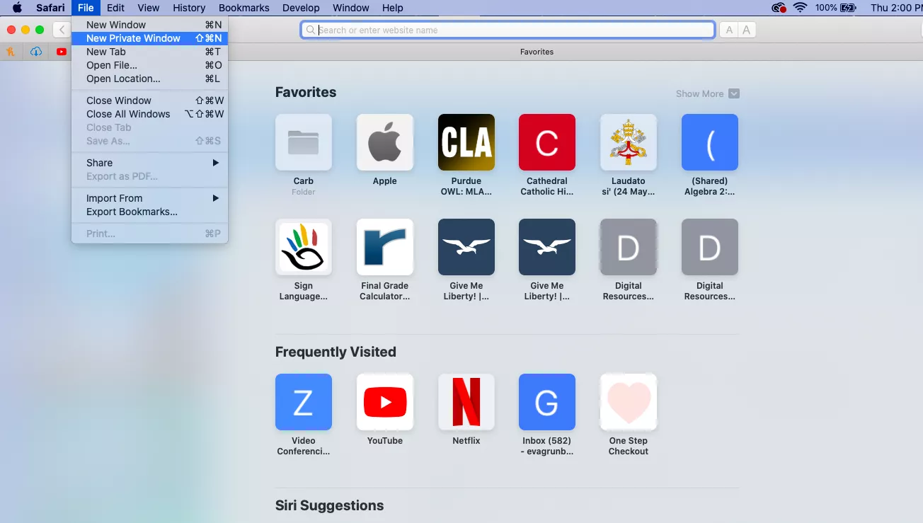923x523 pixels.
Task: Open the Window menu
Action: pyautogui.click(x=350, y=8)
